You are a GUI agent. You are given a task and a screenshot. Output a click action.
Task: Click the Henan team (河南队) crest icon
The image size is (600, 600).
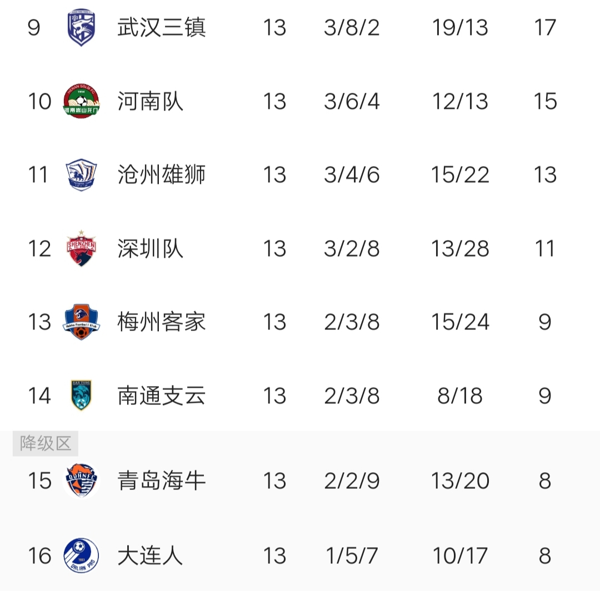pos(81,101)
